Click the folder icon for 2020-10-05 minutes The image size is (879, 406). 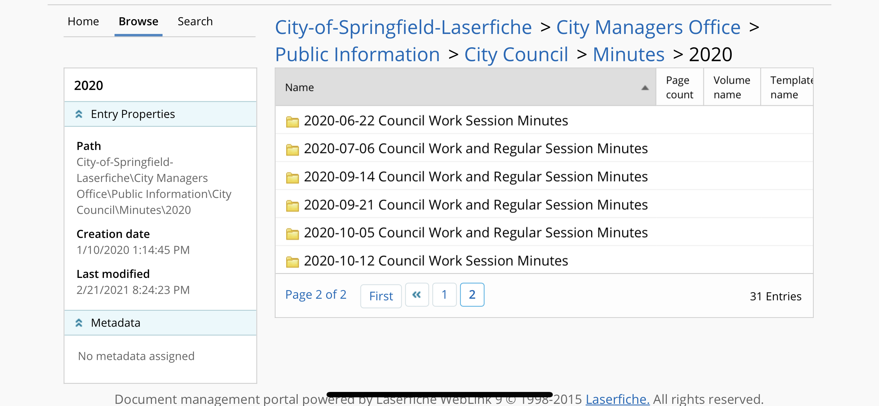(292, 234)
